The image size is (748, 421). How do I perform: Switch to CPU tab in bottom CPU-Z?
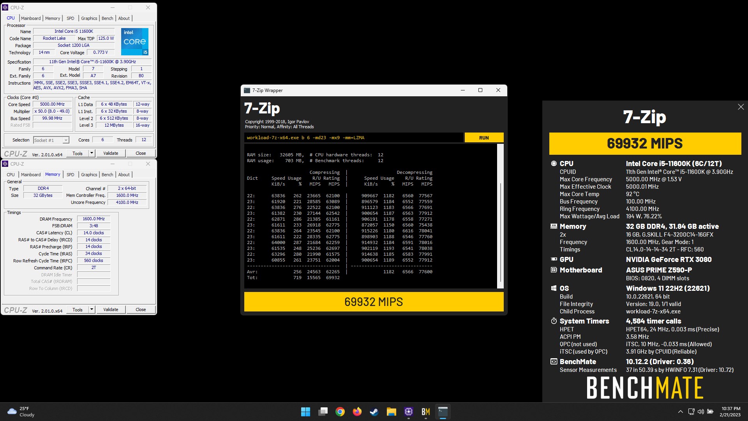tap(11, 175)
